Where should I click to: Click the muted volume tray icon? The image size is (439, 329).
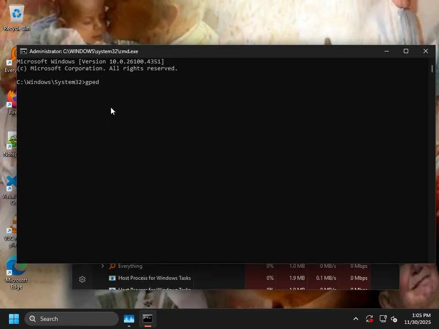(394, 319)
